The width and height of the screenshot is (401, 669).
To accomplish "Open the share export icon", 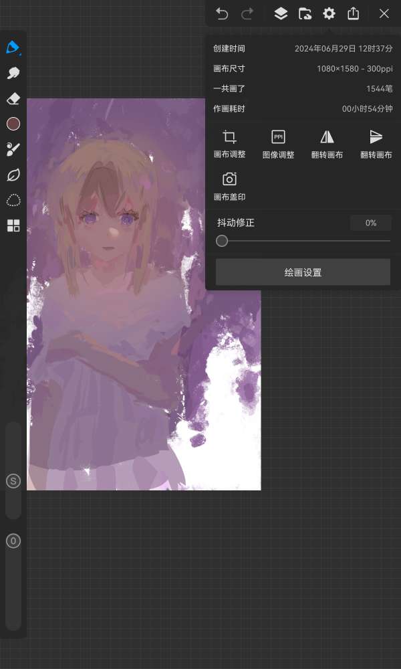I will [354, 13].
